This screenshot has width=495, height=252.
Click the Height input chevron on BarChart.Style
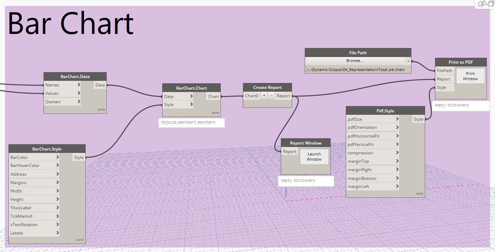coord(58,199)
